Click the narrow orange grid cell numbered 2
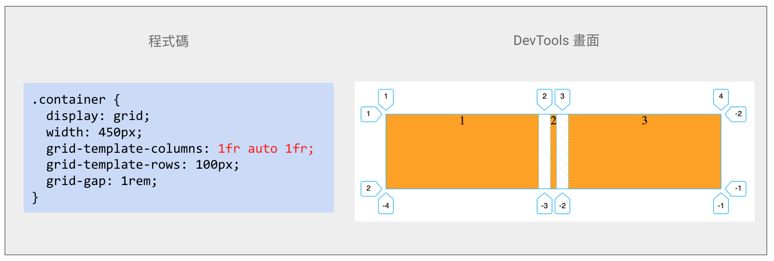Image resolution: width=774 pixels, height=261 pixels. (x=553, y=155)
